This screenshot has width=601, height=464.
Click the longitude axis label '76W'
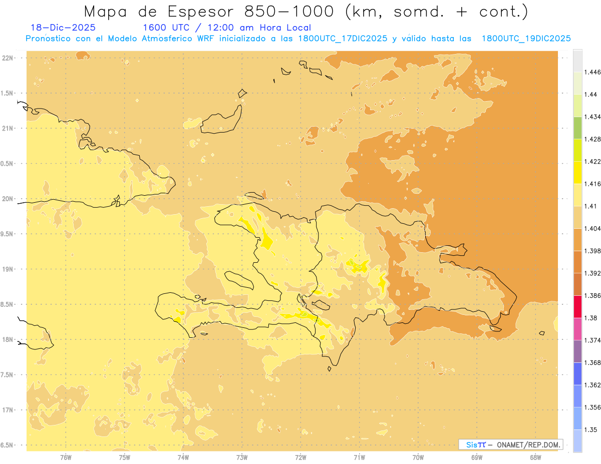point(66,457)
